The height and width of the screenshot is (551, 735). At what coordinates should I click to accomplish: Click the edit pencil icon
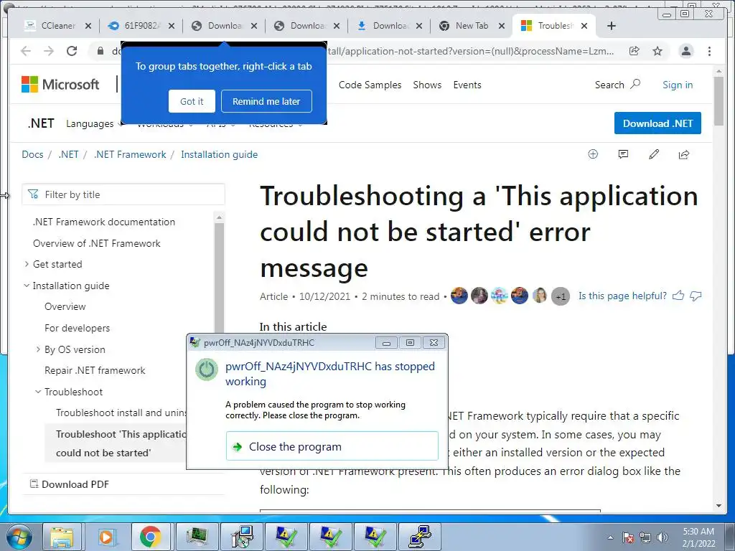[654, 154]
